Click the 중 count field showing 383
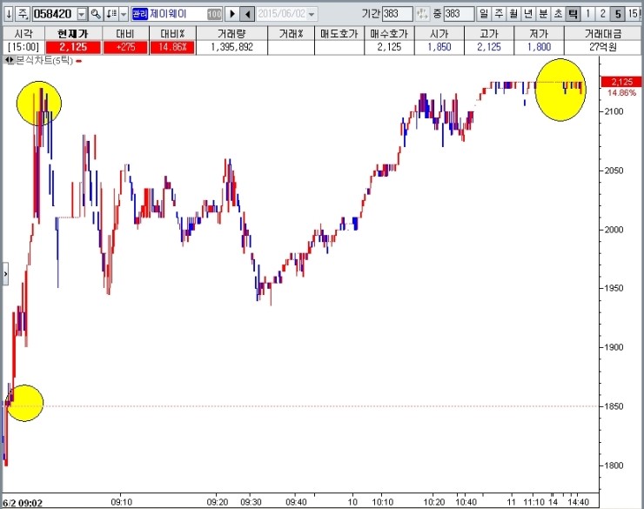The height and width of the screenshot is (509, 644). (x=459, y=14)
